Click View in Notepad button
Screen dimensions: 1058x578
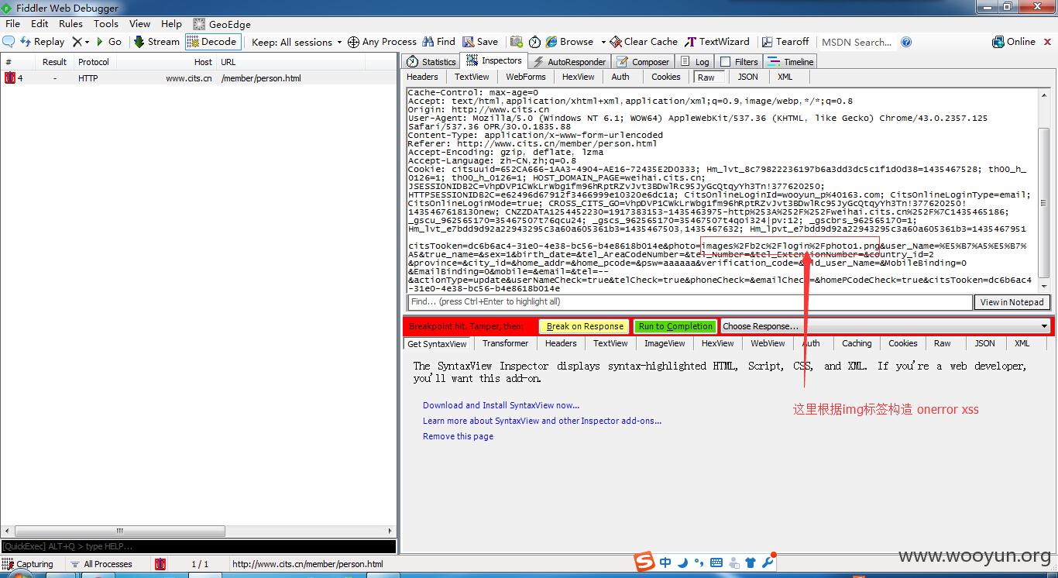[x=1012, y=302]
